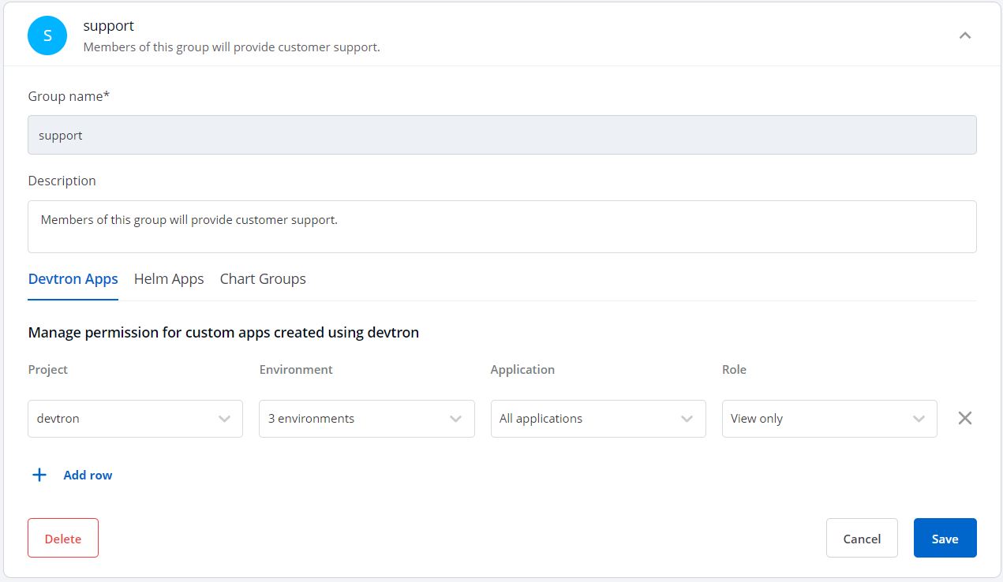Screen dimensions: 1003x582
Task: Switch to the Helm Apps tab
Action: click(169, 279)
